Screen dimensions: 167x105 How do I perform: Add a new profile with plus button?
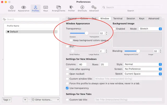25,100
